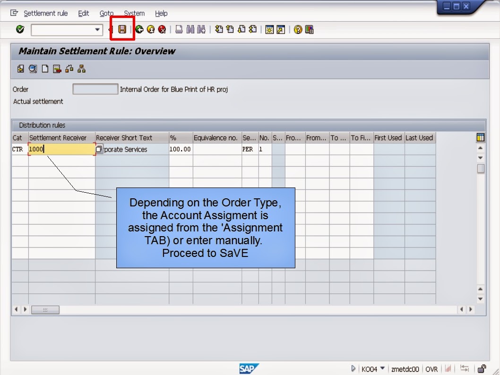Image resolution: width=500 pixels, height=375 pixels.
Task: Click the lock icon in status bar
Action: [481, 369]
